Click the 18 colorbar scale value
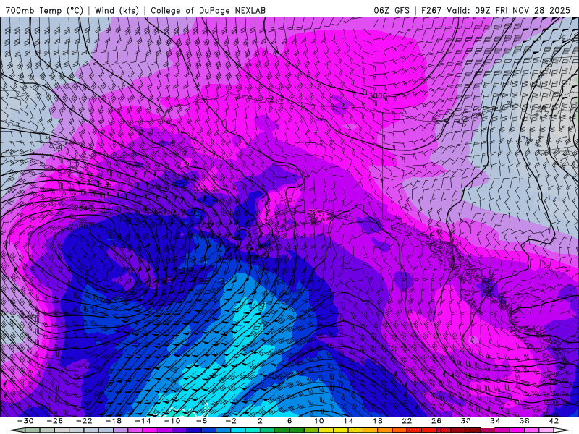 click(377, 421)
